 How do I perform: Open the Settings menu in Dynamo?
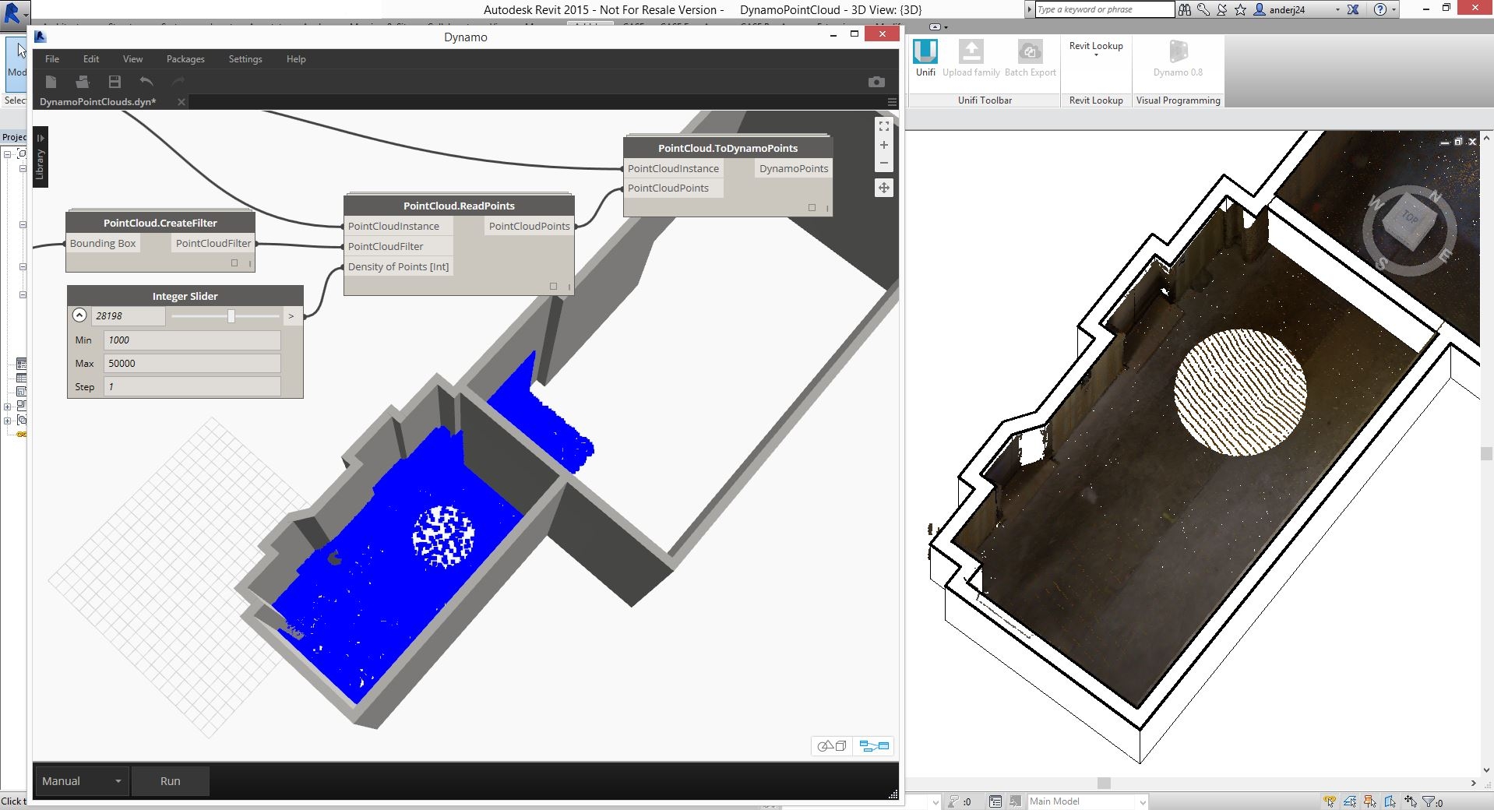[x=245, y=59]
